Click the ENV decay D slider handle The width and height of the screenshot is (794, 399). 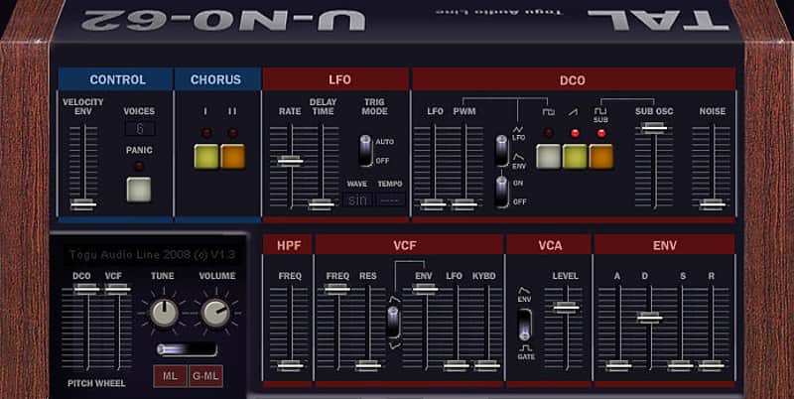click(650, 318)
